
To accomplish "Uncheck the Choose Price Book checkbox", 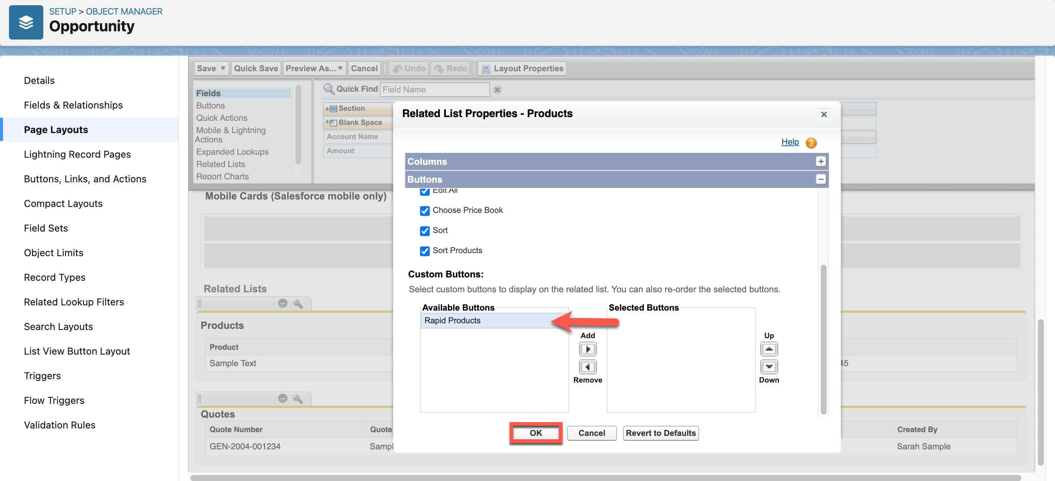I will [425, 210].
